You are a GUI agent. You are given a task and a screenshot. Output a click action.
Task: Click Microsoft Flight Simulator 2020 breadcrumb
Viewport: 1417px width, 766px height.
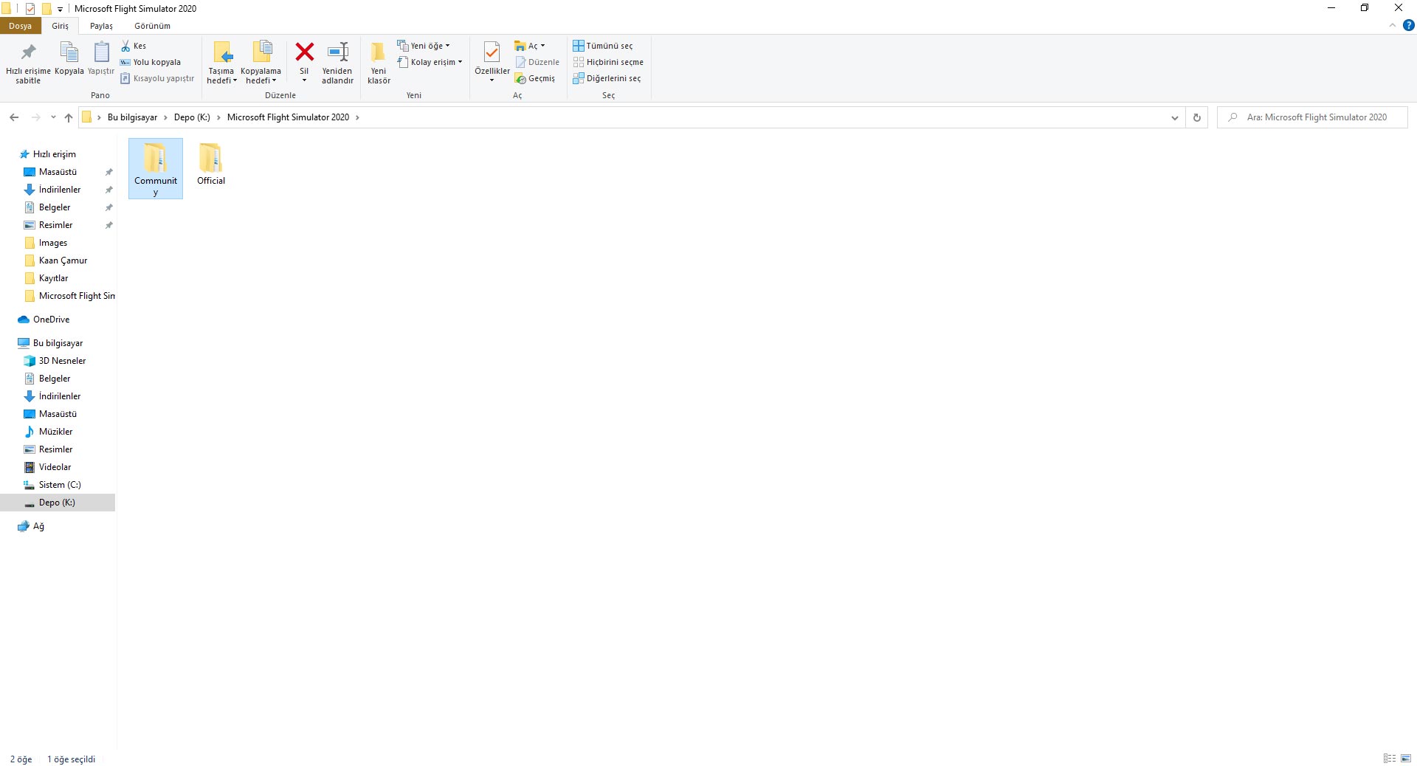[x=288, y=117]
